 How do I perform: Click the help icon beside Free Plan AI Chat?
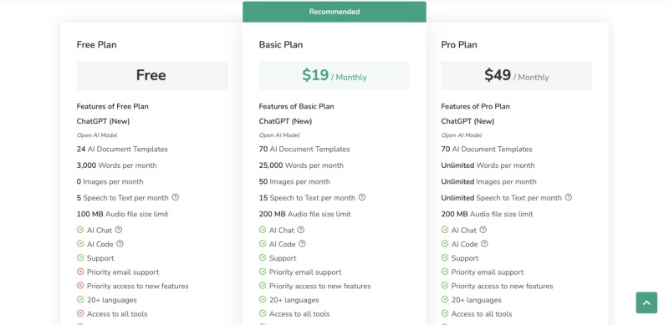[x=119, y=230]
